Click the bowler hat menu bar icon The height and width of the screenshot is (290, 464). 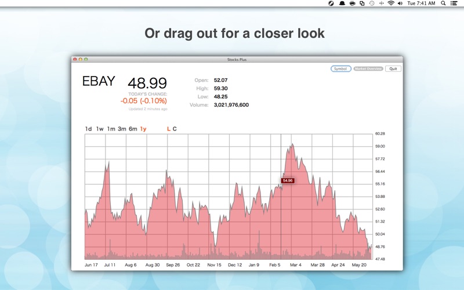coord(342,3)
